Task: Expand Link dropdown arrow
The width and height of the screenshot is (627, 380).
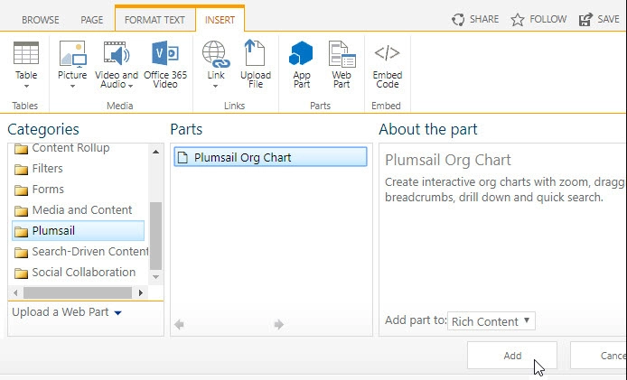Action: coord(216,86)
